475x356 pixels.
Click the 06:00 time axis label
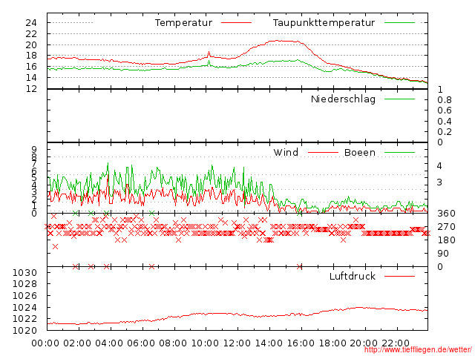(x=141, y=343)
